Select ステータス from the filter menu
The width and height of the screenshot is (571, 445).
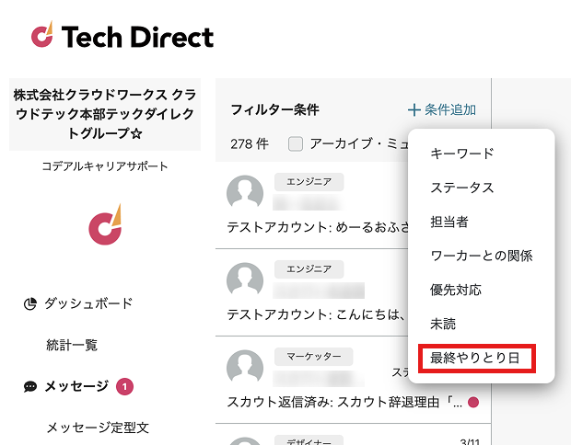tap(461, 188)
